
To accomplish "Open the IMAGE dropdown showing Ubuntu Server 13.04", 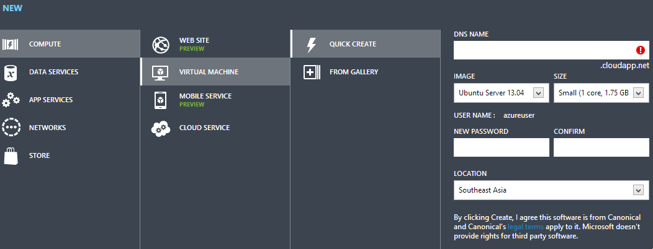I will (x=502, y=93).
